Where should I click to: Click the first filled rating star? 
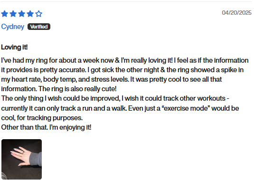(5, 14)
